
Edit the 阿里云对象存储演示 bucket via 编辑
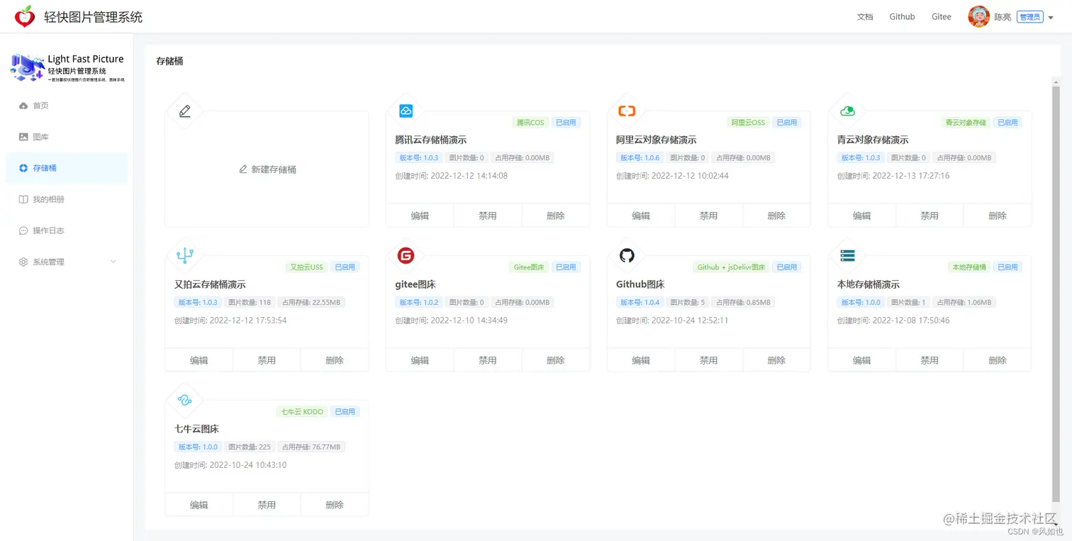(x=640, y=215)
